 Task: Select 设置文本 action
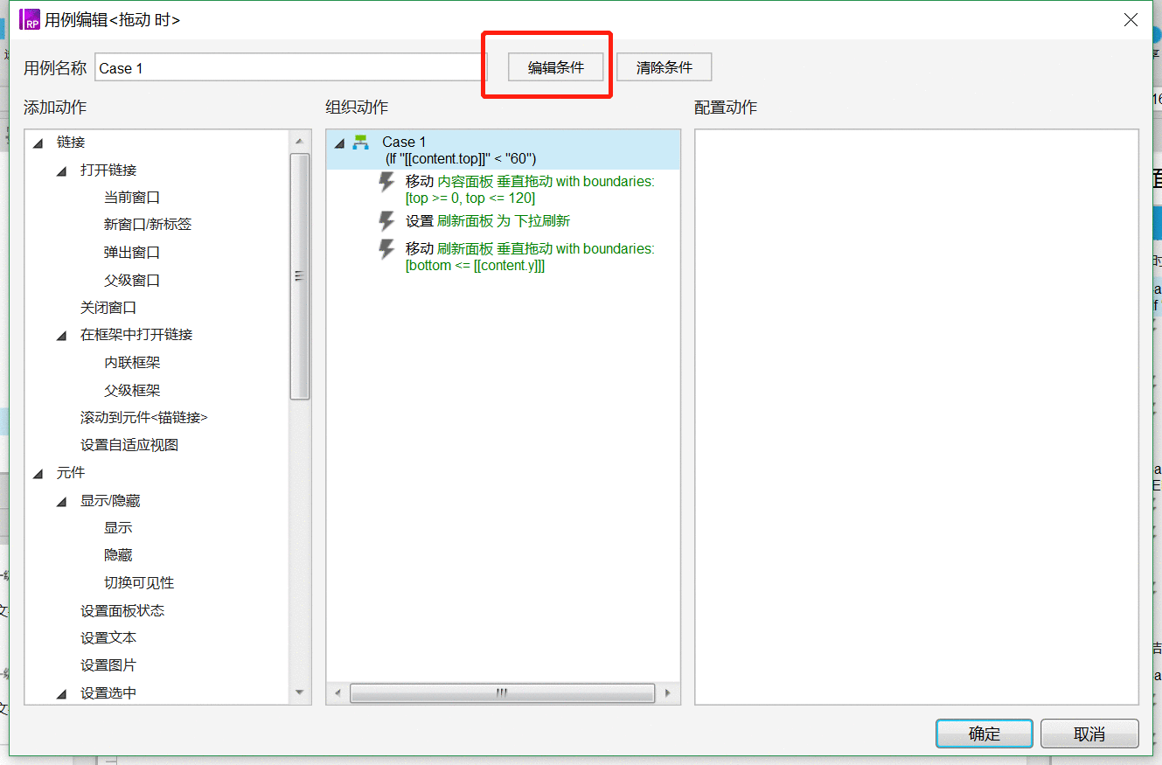tap(108, 638)
